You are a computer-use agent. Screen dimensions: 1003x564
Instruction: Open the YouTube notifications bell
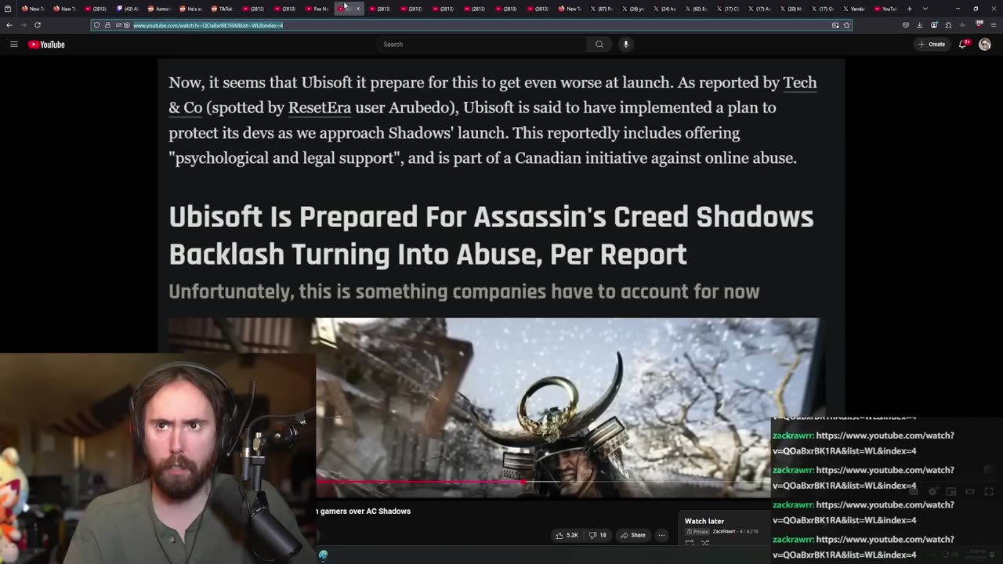click(963, 45)
